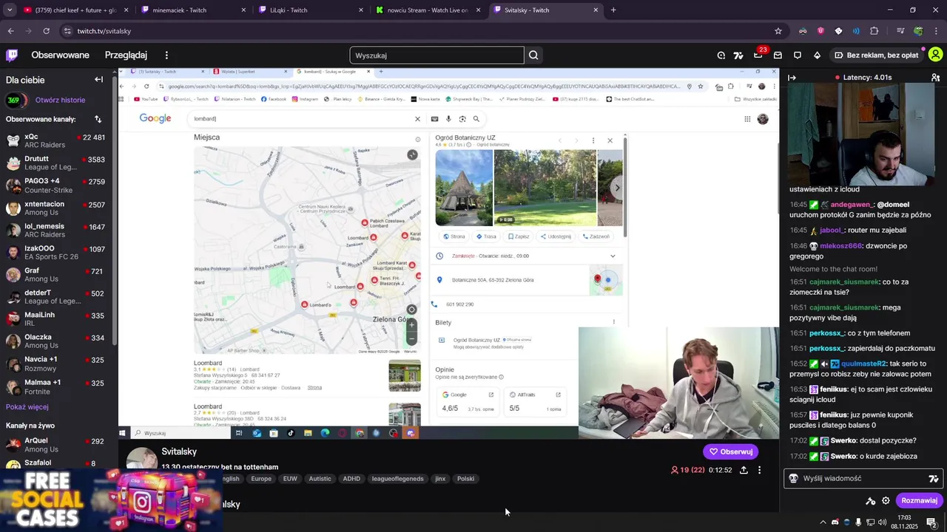The image size is (947, 532).
Task: Focus the Wyślij wiadomość chat input
Action: click(x=863, y=479)
